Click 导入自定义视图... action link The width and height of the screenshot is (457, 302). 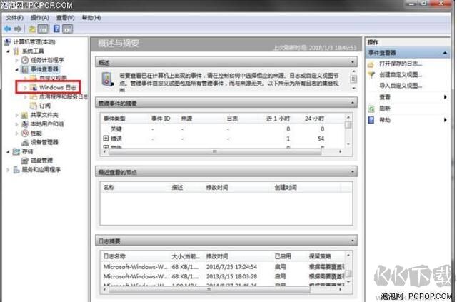401,86
